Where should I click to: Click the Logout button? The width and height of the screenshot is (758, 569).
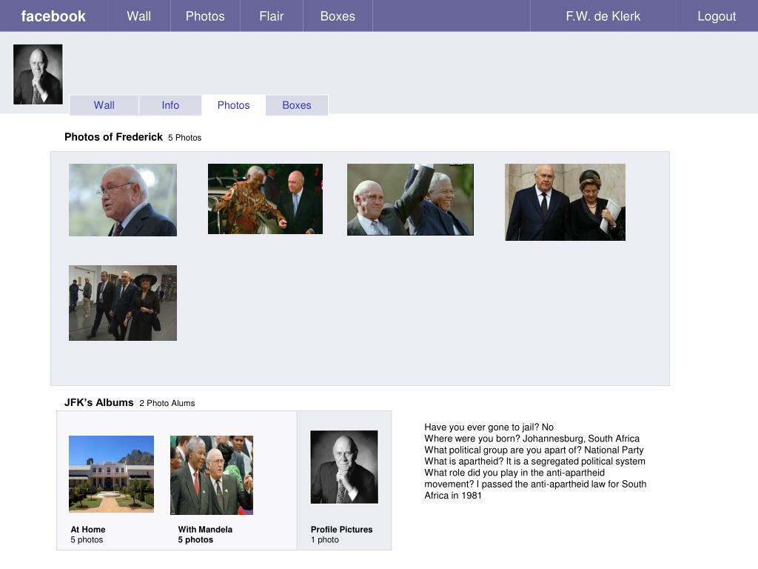click(717, 16)
